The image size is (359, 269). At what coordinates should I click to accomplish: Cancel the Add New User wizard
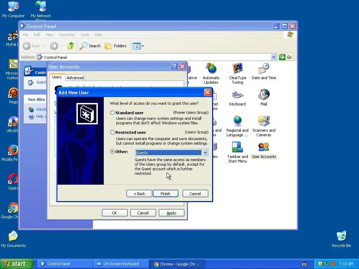pos(195,193)
